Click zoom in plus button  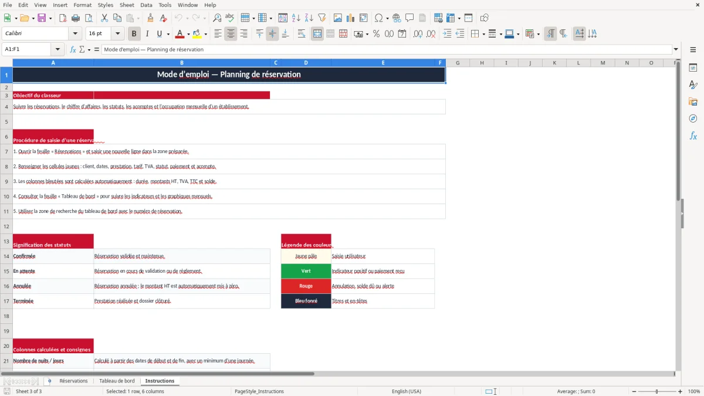click(x=680, y=391)
